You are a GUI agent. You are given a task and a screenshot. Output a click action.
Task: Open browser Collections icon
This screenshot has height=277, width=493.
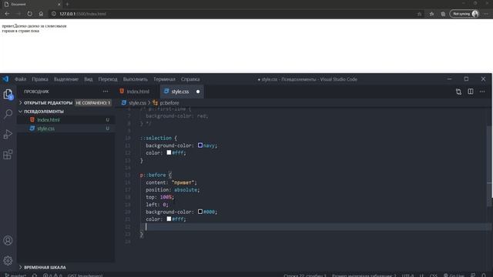[x=443, y=14]
